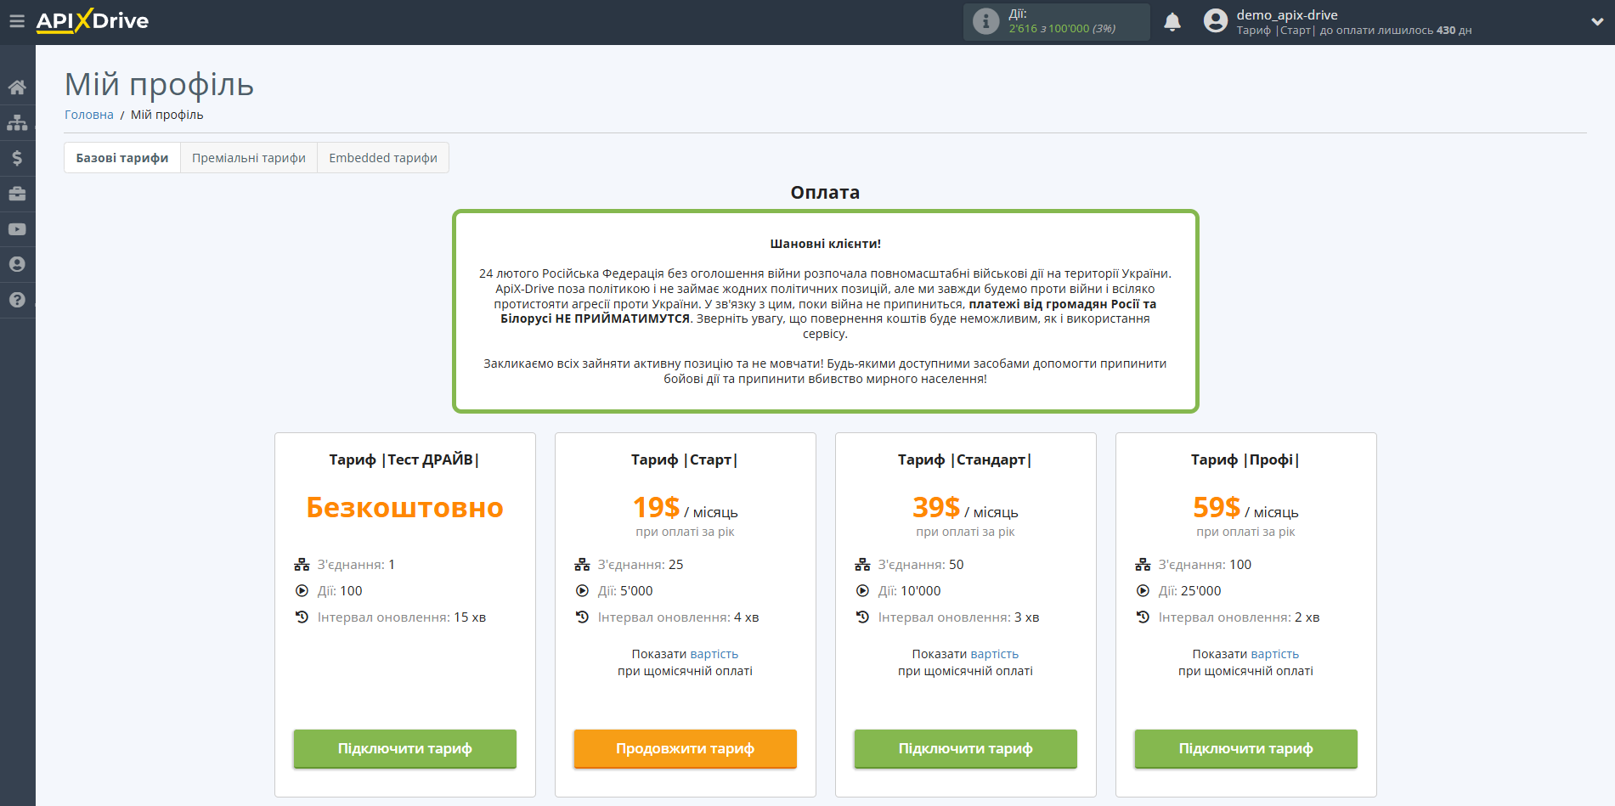Click the Шановні клієнти! notice heading
This screenshot has width=1615, height=806.
coord(826,244)
